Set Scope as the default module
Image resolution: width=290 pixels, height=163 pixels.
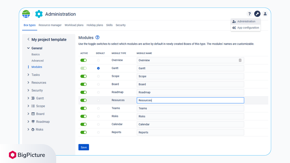(x=98, y=76)
